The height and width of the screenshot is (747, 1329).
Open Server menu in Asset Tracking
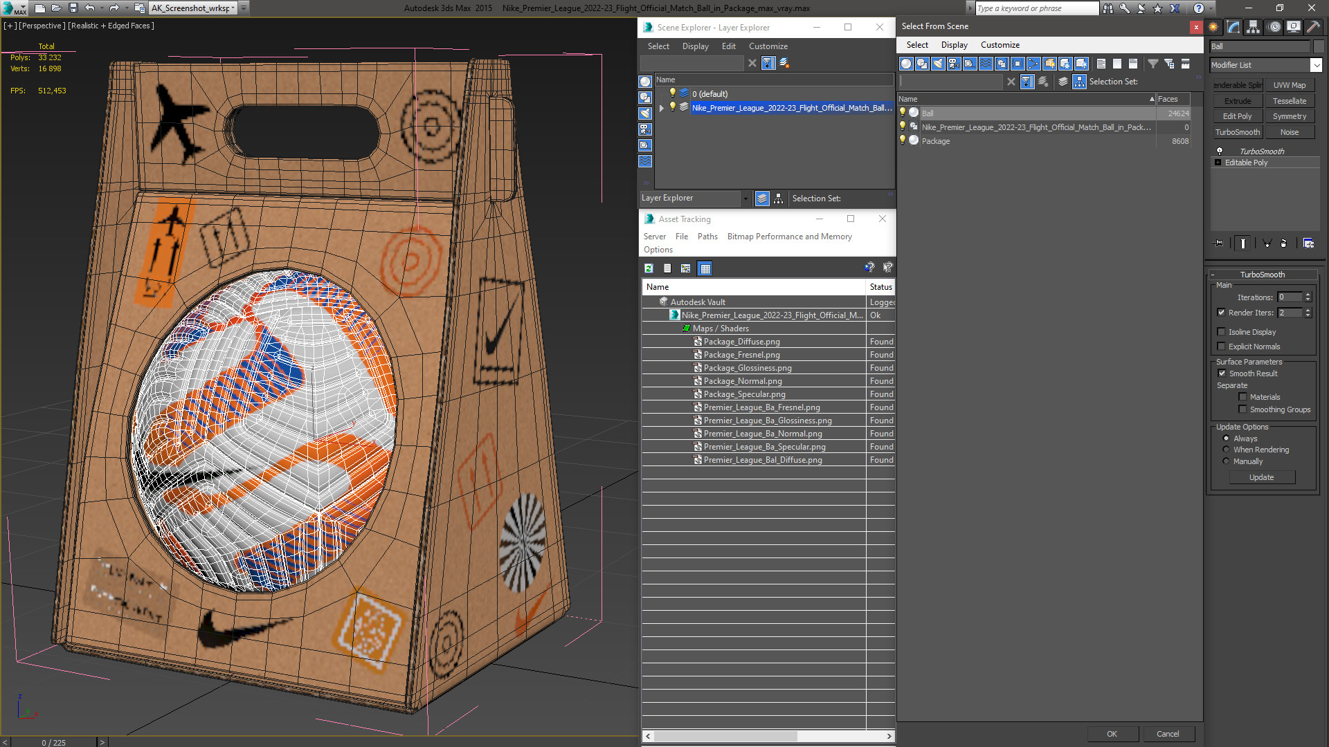point(654,237)
